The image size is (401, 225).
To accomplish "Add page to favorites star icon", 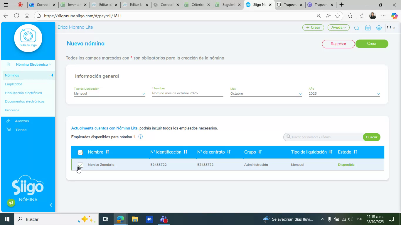I will (x=338, y=16).
